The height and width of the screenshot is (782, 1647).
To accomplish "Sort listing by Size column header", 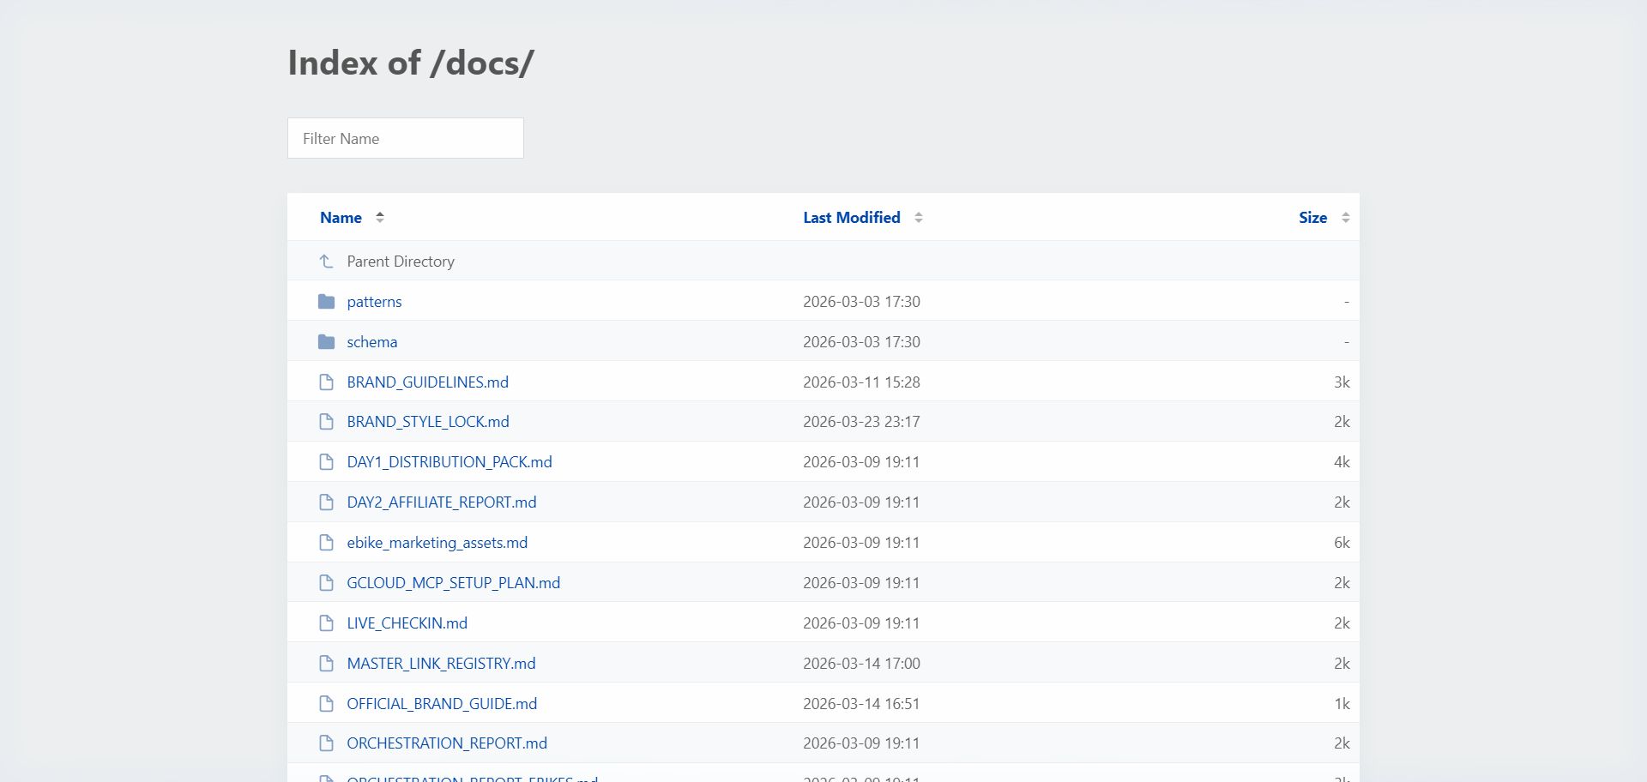I will coord(1312,218).
